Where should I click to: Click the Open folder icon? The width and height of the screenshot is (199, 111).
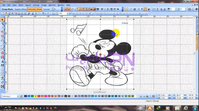click(6, 14)
